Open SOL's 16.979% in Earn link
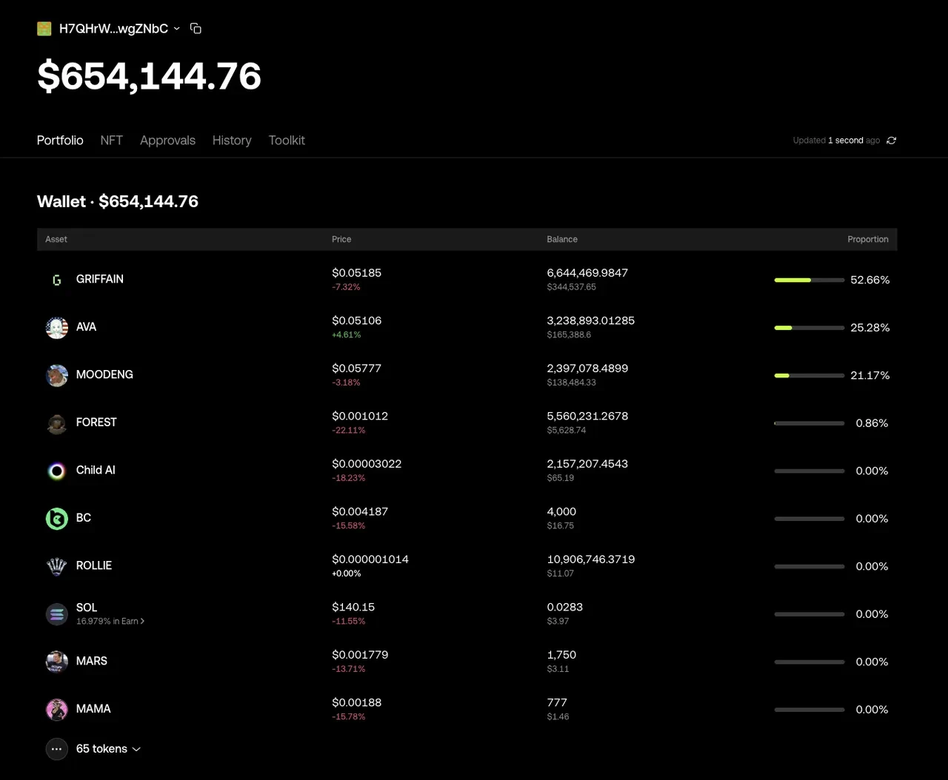 tap(110, 621)
